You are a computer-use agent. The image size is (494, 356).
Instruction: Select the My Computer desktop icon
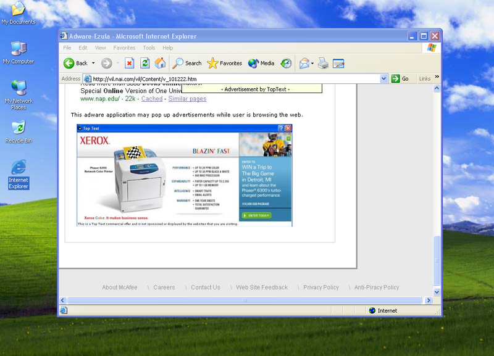pos(19,52)
